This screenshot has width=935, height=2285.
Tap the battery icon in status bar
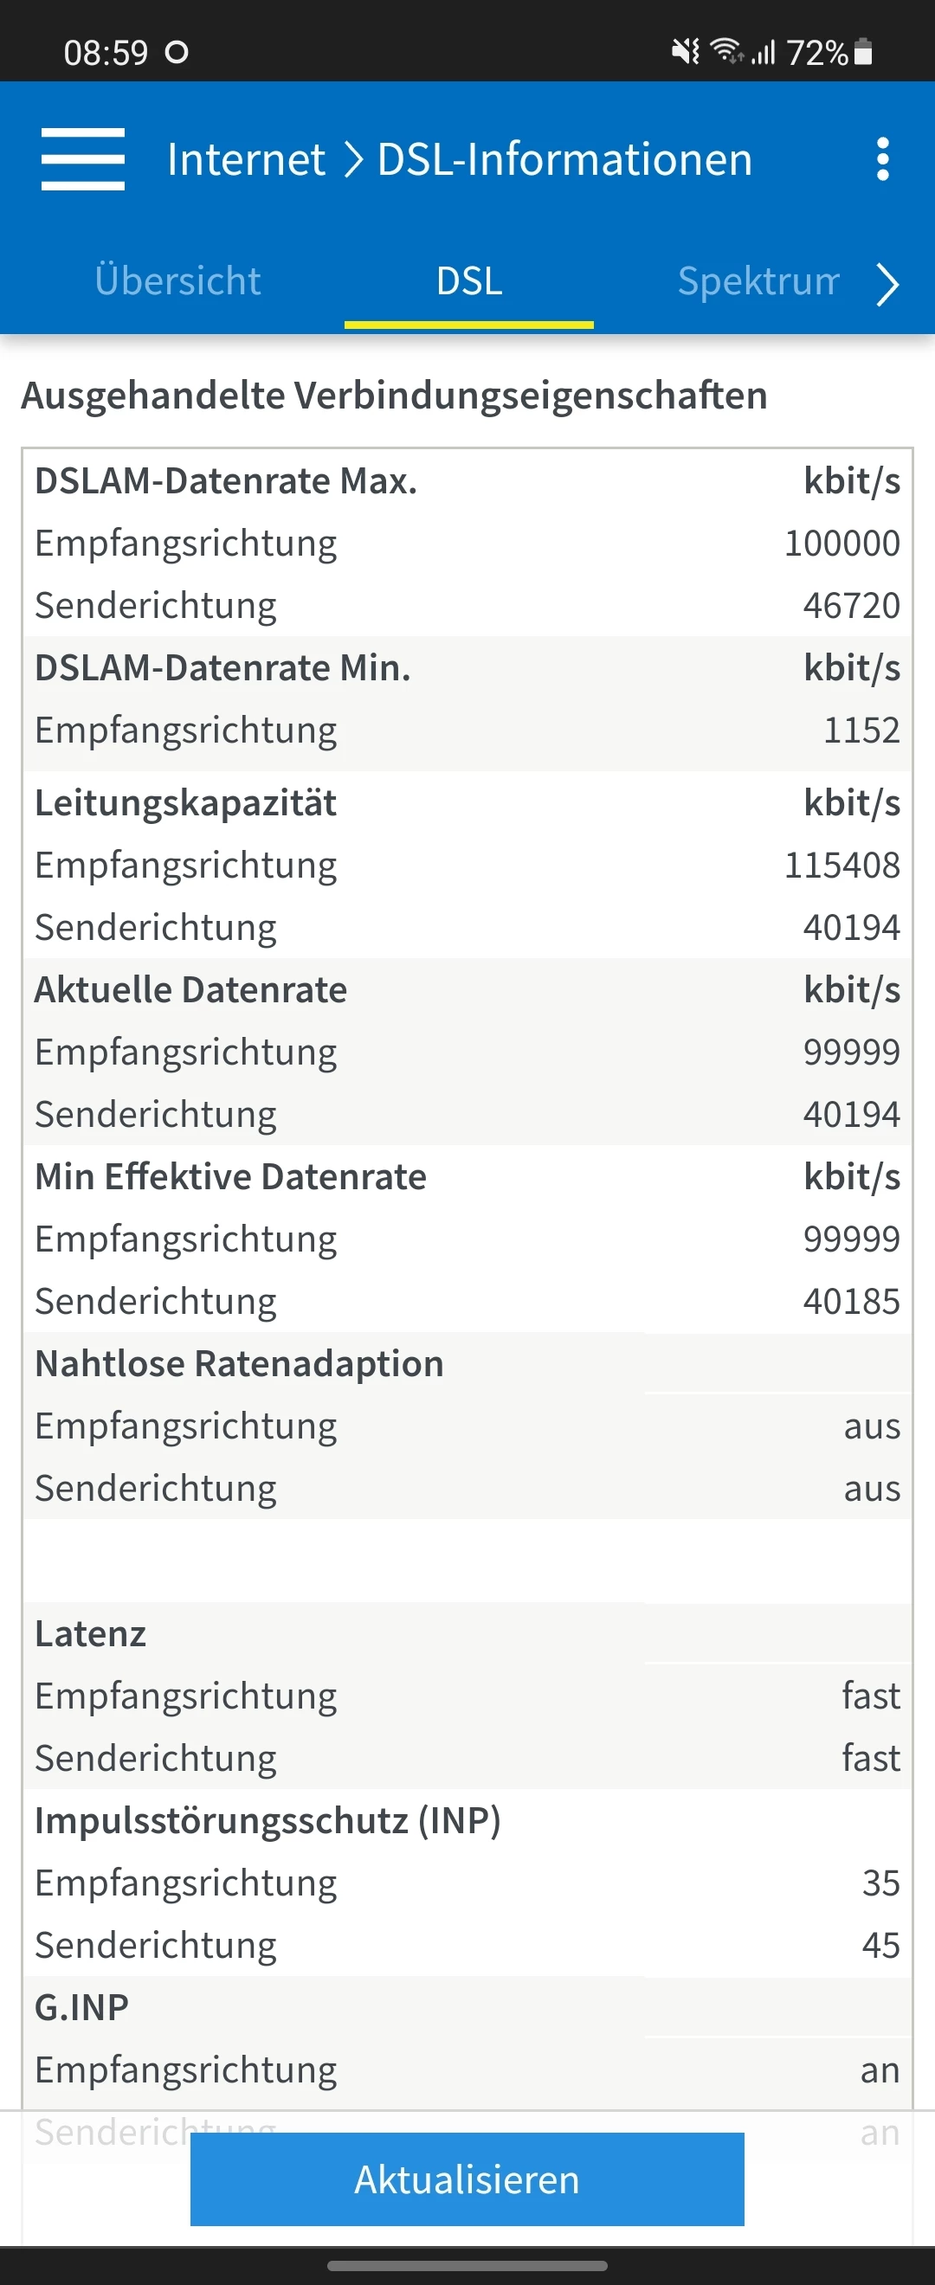pyautogui.click(x=863, y=52)
